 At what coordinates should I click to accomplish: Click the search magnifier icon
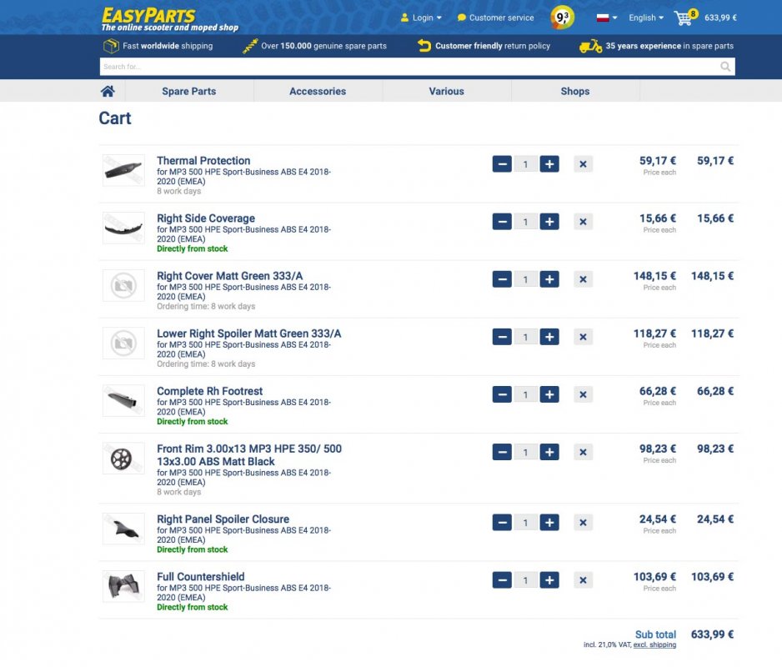click(725, 67)
